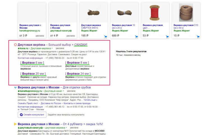
Task: Open джутовый-канат.рф product card title
Action: click(60, 26)
